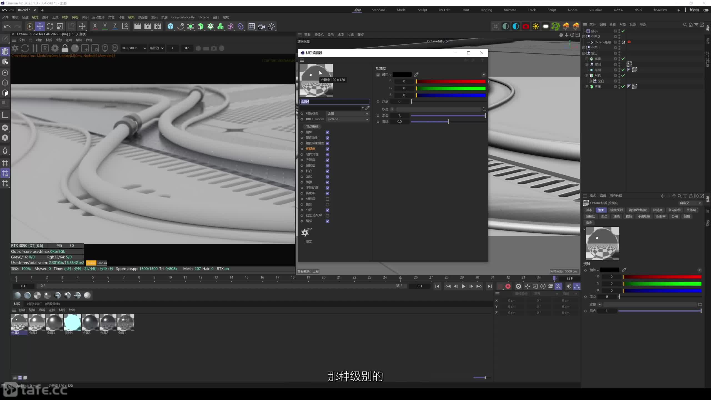Open the Octane red camera icon

526,26
